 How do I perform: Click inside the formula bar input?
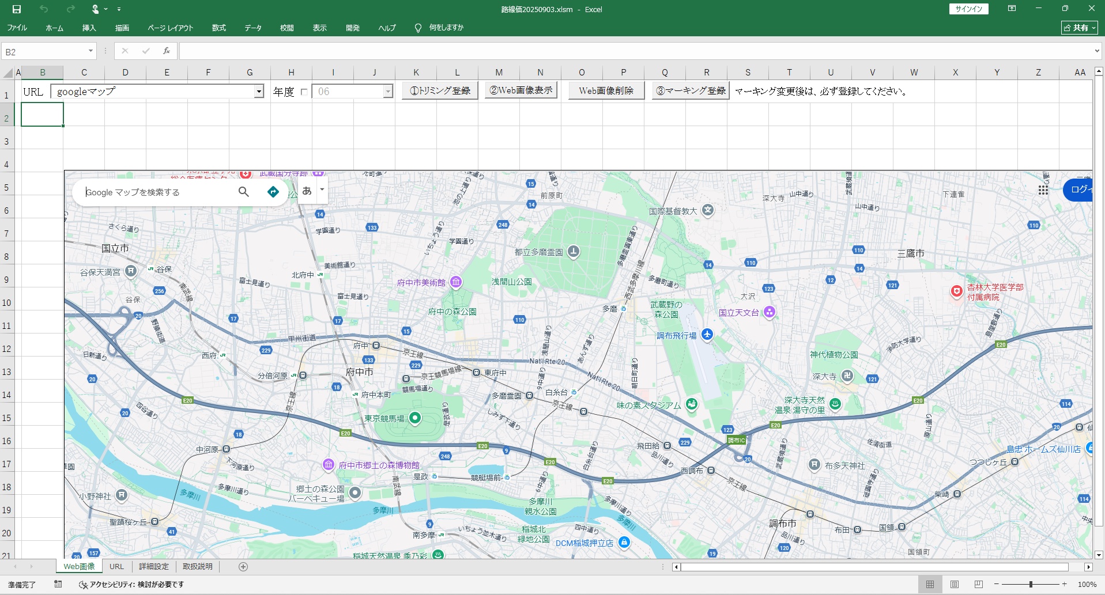(x=635, y=51)
